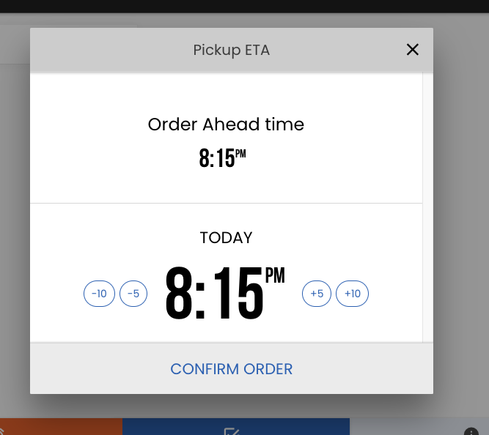Click the dimmed backdrop outside the dialog
Viewport: 489px width, 435px height.
tap(461, 218)
